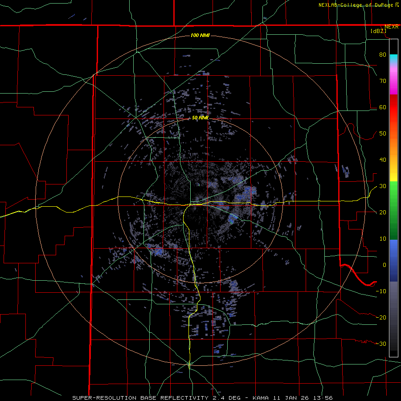Click the 80 value on the dBZ scale
401x401 pixels.
tap(383, 54)
